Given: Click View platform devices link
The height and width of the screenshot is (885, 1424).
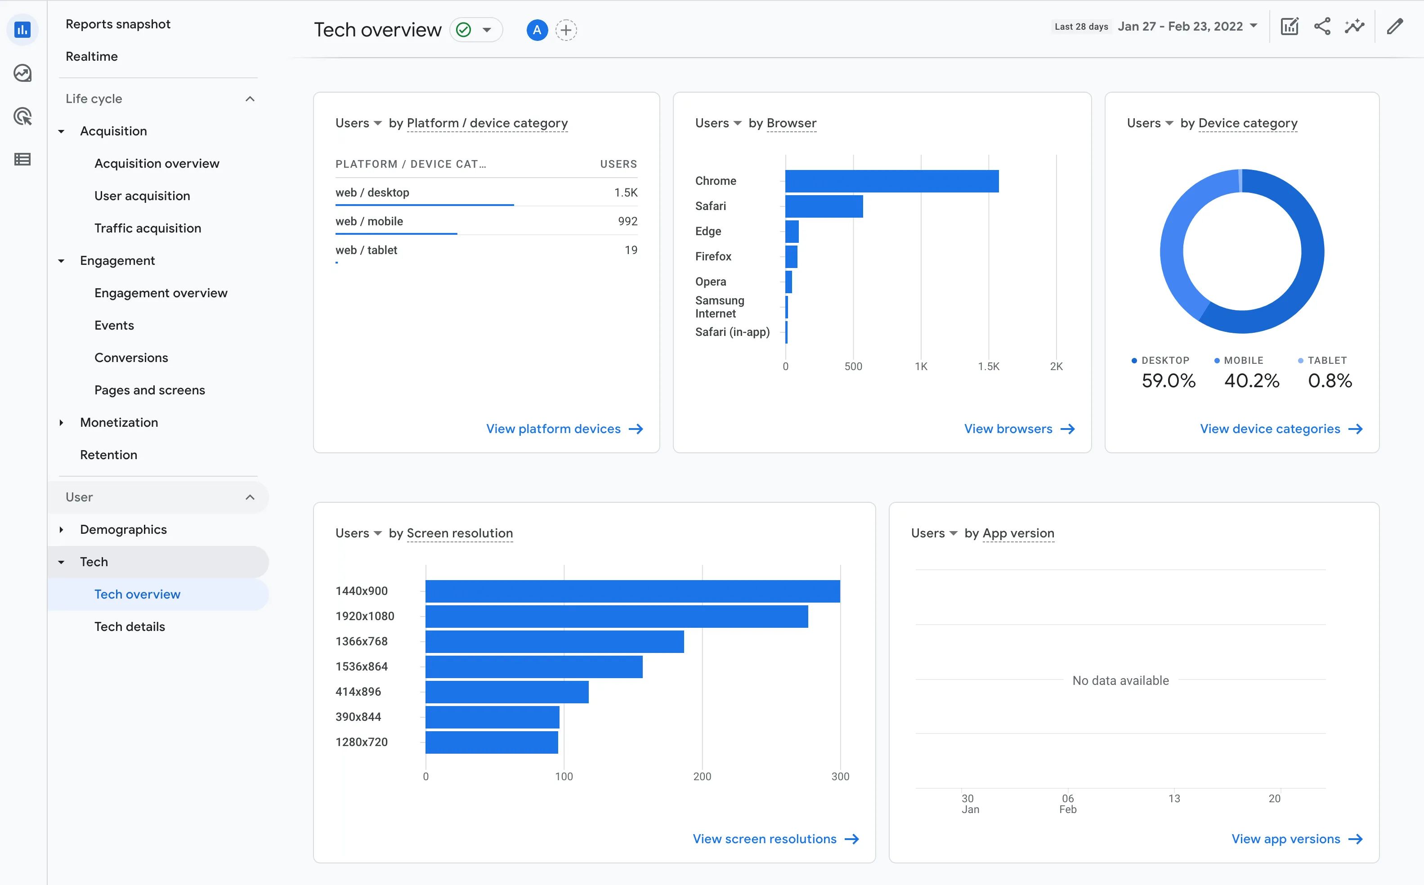Looking at the screenshot, I should click(x=554, y=429).
